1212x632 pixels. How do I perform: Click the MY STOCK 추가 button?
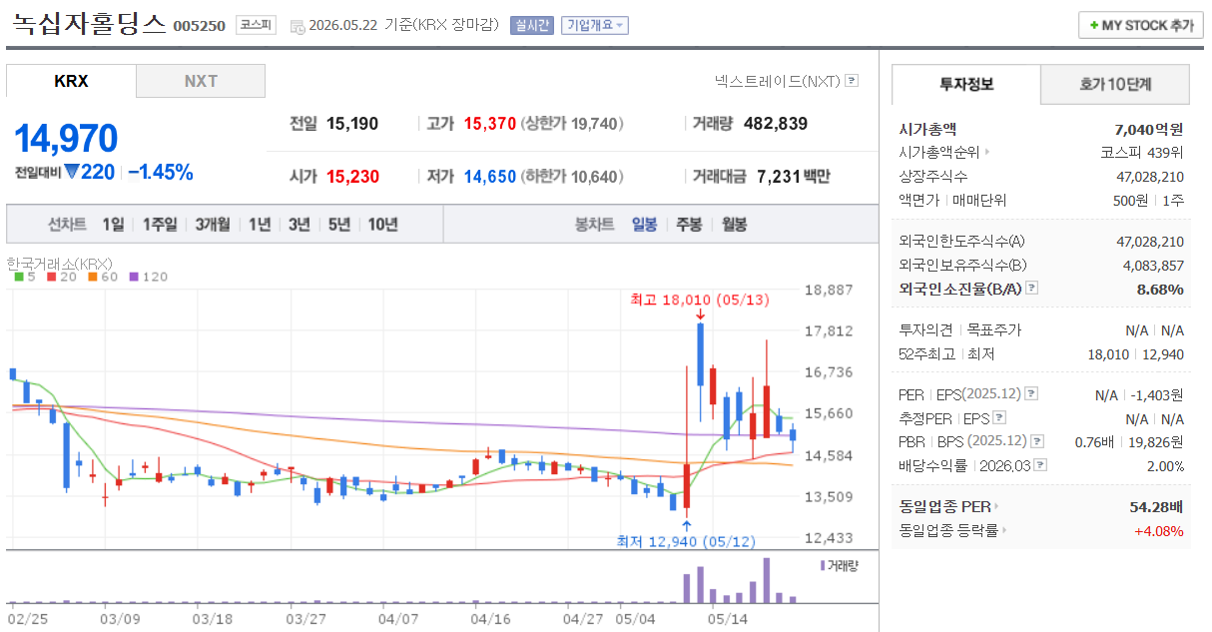(1141, 25)
